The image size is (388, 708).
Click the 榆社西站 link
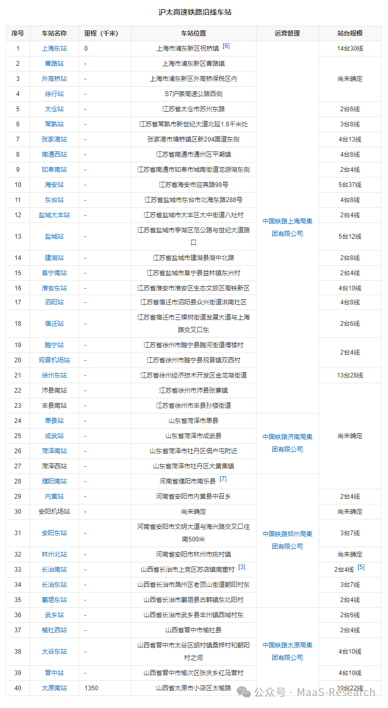[54, 630]
